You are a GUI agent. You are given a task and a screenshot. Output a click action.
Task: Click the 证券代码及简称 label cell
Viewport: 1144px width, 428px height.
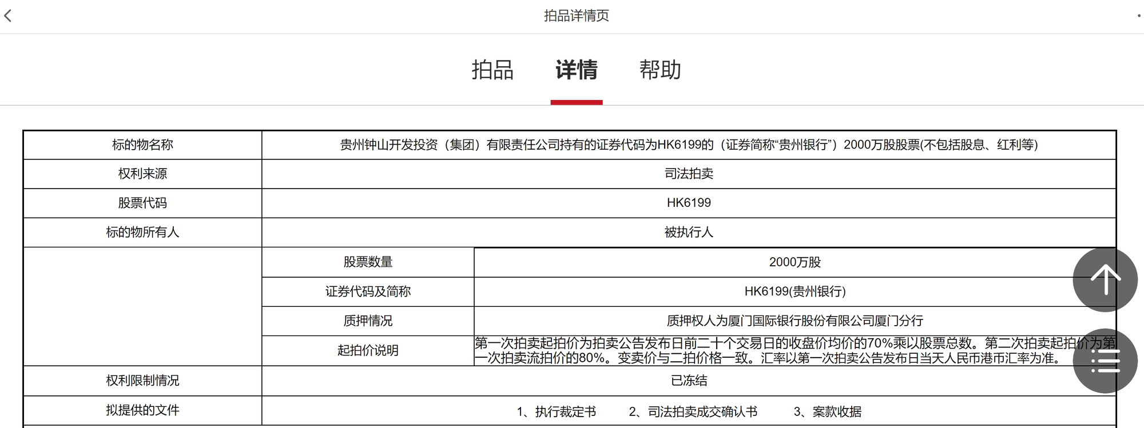pyautogui.click(x=368, y=291)
